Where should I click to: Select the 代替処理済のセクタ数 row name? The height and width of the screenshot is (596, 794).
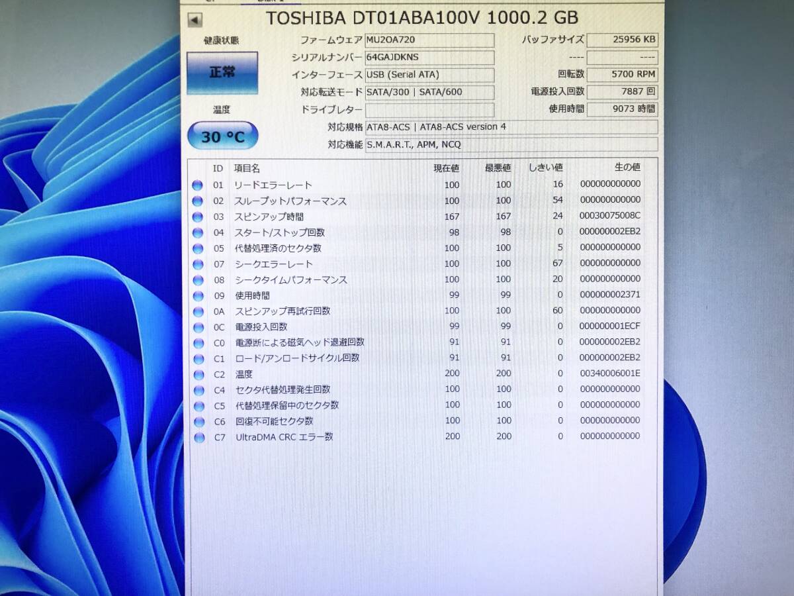tap(278, 248)
